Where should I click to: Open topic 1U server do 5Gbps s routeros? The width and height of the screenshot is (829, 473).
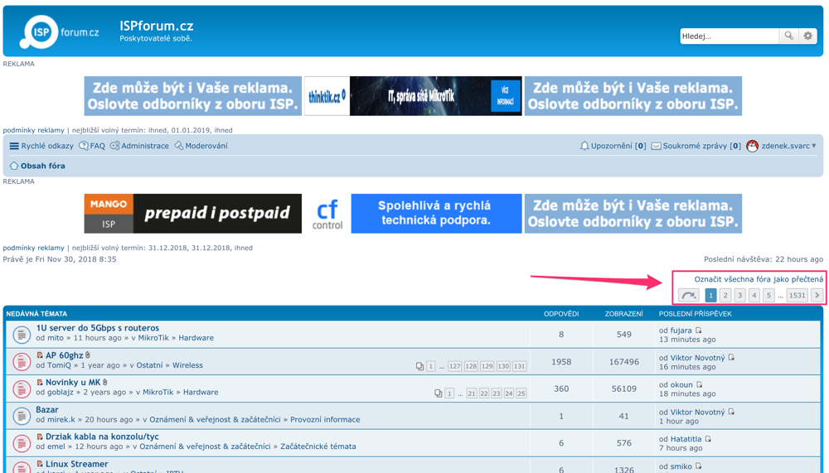[97, 328]
